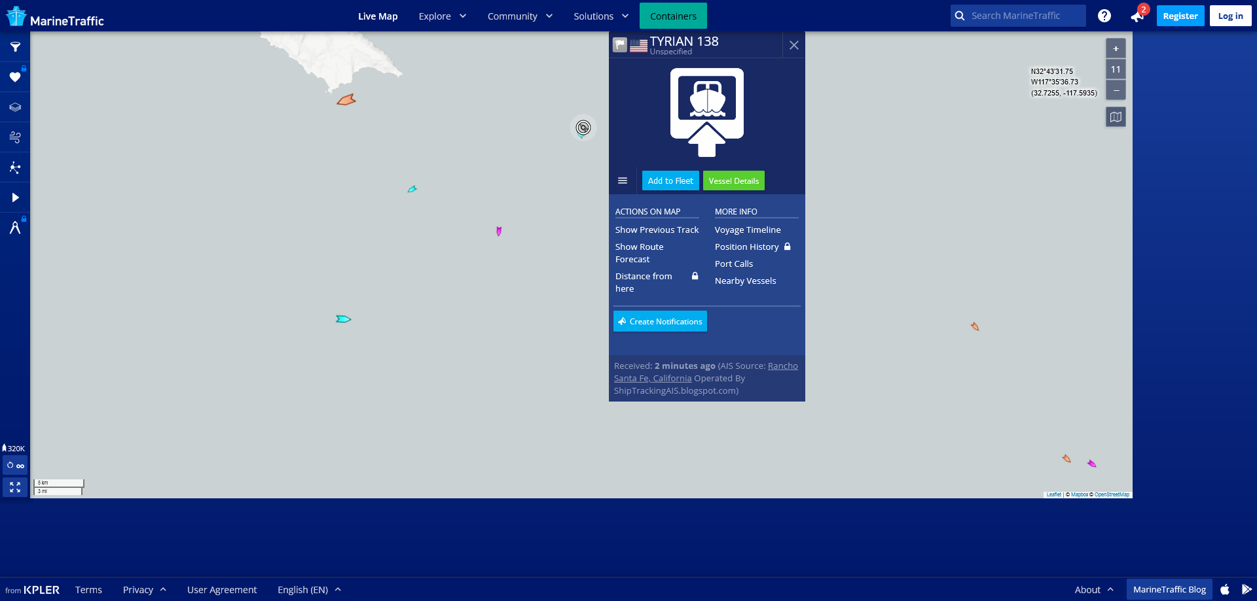
Task: Open the density maps network icon
Action: tap(15, 167)
